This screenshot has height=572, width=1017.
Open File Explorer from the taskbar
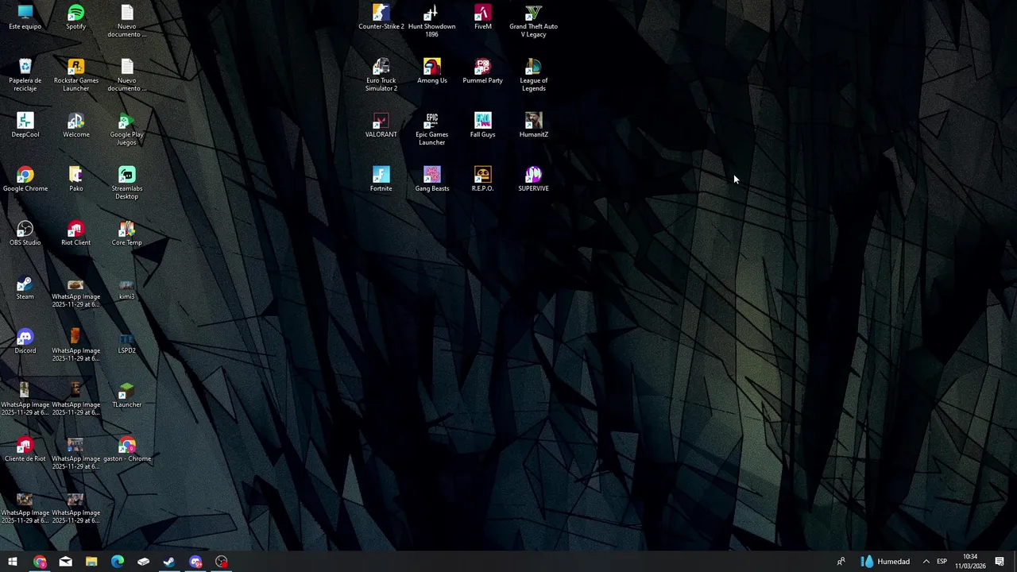click(x=91, y=562)
